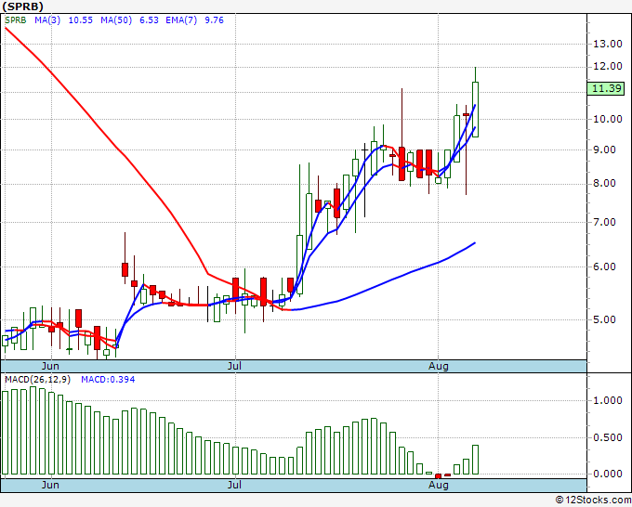Click Jul on the MACD panel axis

click(x=234, y=485)
